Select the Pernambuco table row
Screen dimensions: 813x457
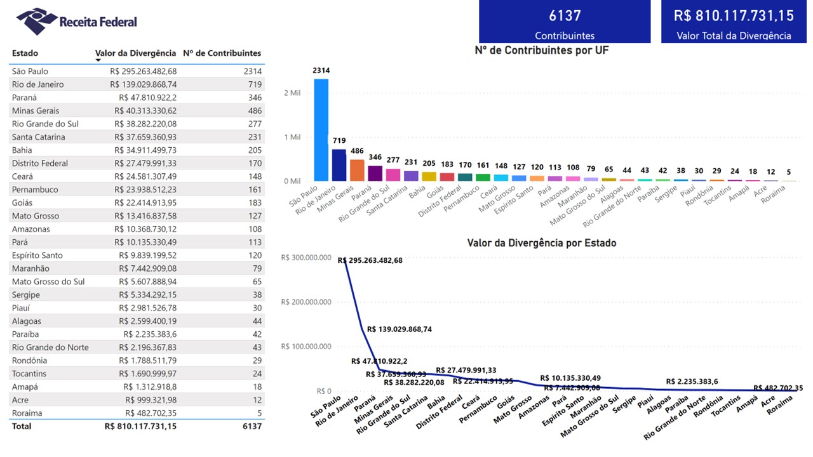click(x=137, y=190)
